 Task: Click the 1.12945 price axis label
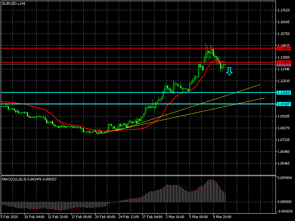(x=284, y=69)
